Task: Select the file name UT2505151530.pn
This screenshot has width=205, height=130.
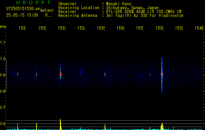Action: click(x=23, y=9)
